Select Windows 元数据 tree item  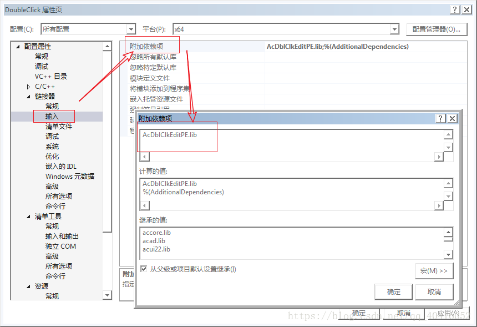(70, 177)
